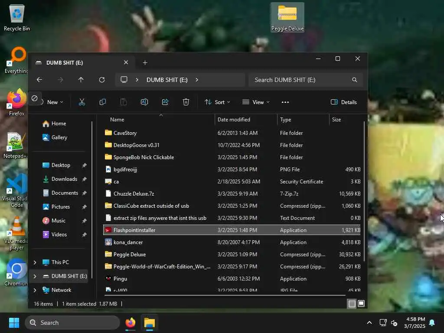Select the Chromium desktop shortcut
The image size is (444, 333).
pos(16,272)
